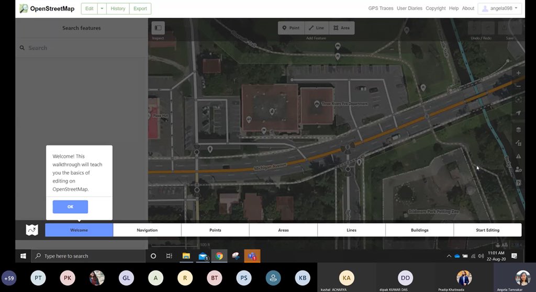Open the preferences icon in map sidebar
Viewport: 536px width, 292px height.
click(519, 170)
